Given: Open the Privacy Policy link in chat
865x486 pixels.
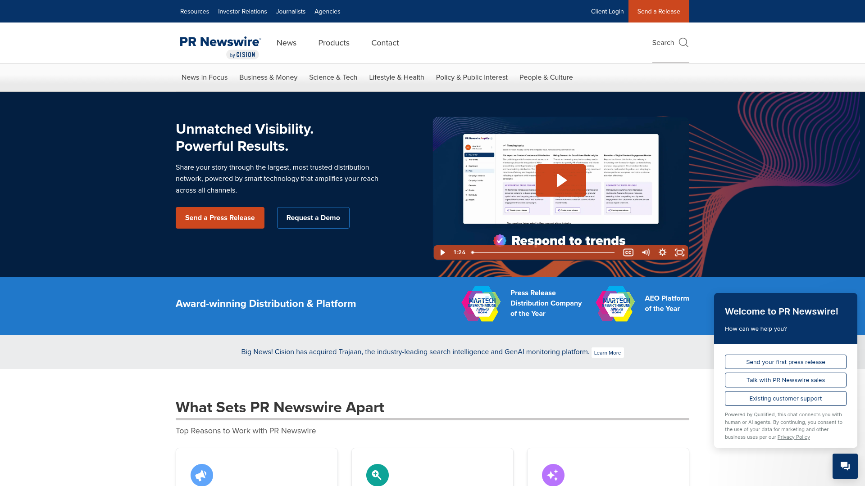Looking at the screenshot, I should 793,437.
